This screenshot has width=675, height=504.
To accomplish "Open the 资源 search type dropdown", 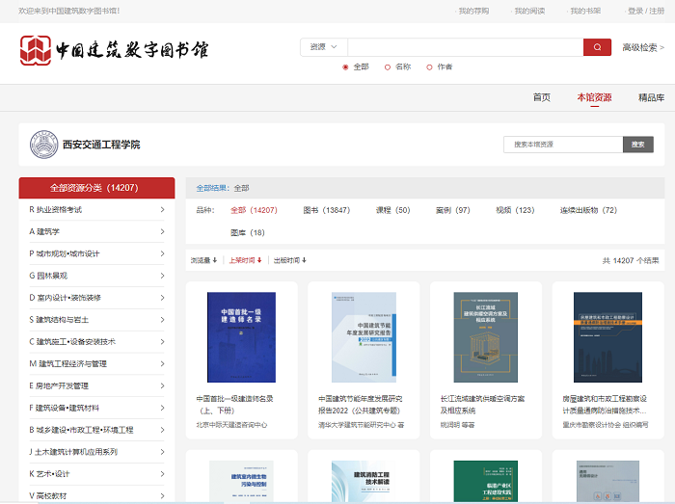I will 324,47.
